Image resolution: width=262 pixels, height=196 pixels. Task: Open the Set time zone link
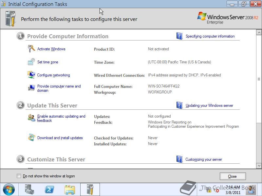[47, 62]
